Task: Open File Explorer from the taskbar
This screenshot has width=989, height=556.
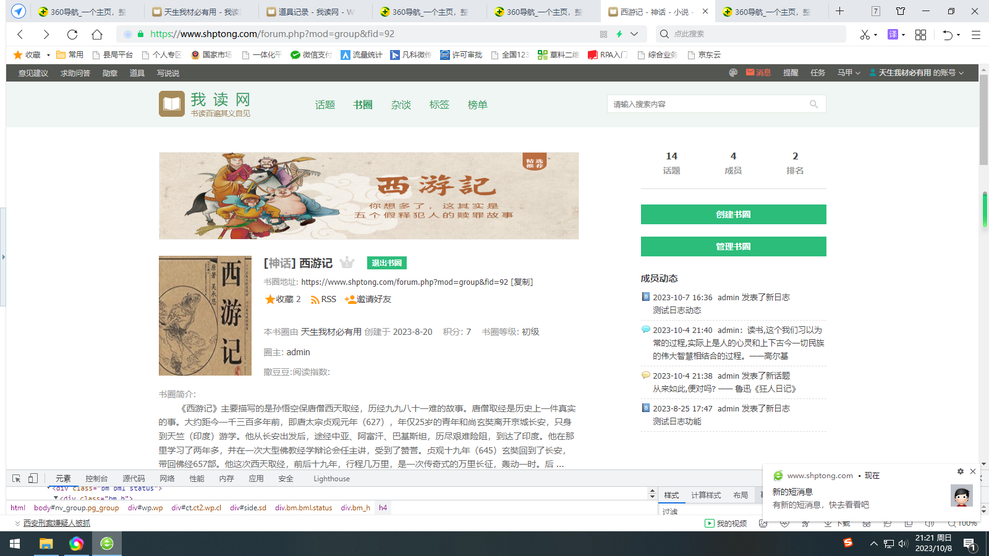Action: [x=46, y=544]
